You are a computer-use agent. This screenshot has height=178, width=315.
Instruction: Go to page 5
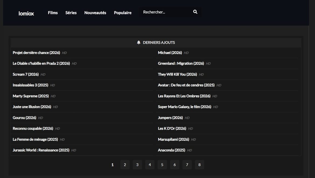tap(162, 165)
